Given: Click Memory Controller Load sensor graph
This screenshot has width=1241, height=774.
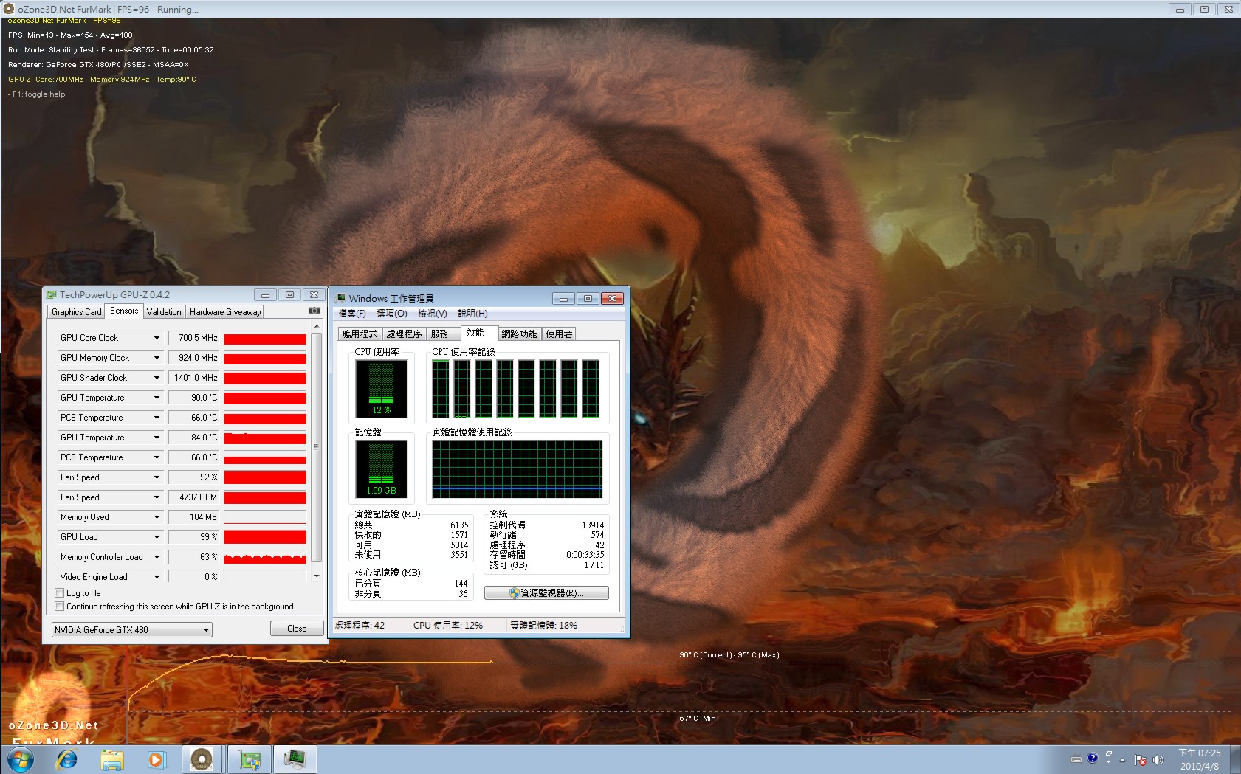Looking at the screenshot, I should click(x=265, y=557).
